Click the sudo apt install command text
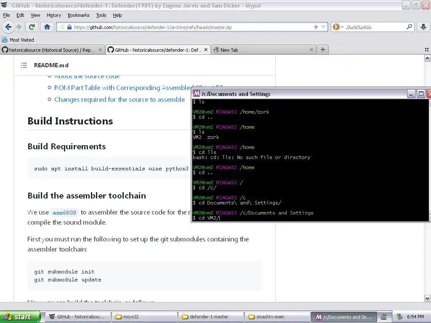 (x=111, y=169)
